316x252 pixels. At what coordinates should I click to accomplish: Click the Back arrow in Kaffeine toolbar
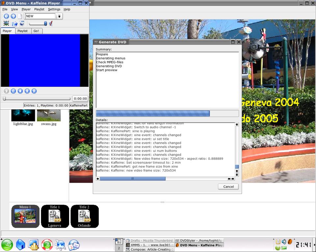(6, 16)
